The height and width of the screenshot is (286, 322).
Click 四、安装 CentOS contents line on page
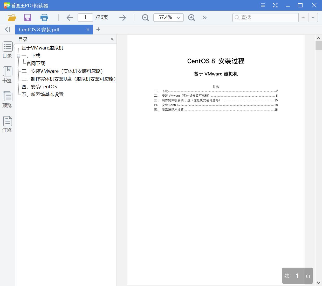[x=216, y=105]
